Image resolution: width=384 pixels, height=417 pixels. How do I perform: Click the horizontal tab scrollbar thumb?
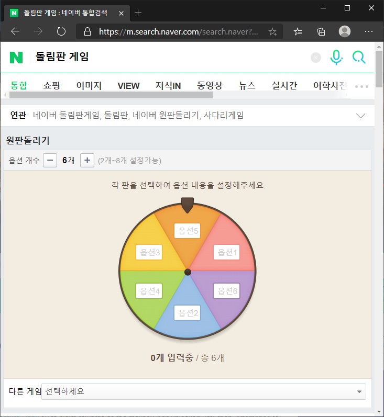pyautogui.click(x=111, y=95)
